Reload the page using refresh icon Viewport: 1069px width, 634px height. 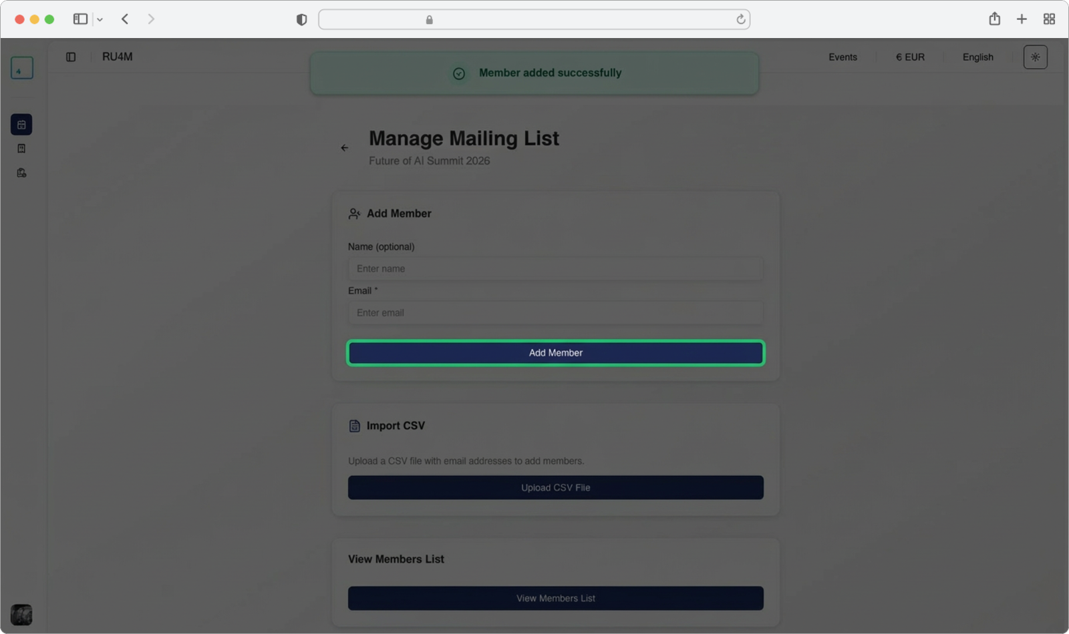point(740,20)
